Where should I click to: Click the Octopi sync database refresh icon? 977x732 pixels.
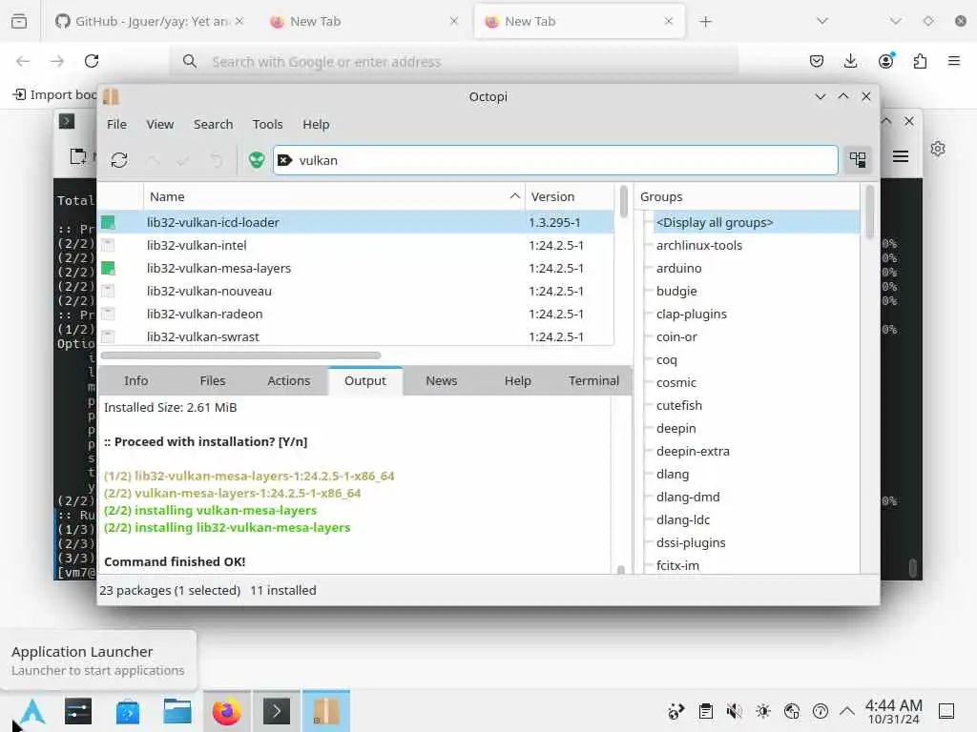[119, 160]
